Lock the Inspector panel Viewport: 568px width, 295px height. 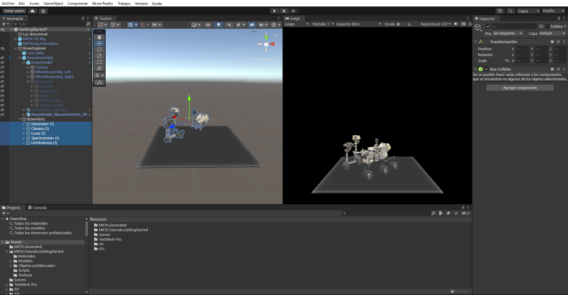(559, 18)
